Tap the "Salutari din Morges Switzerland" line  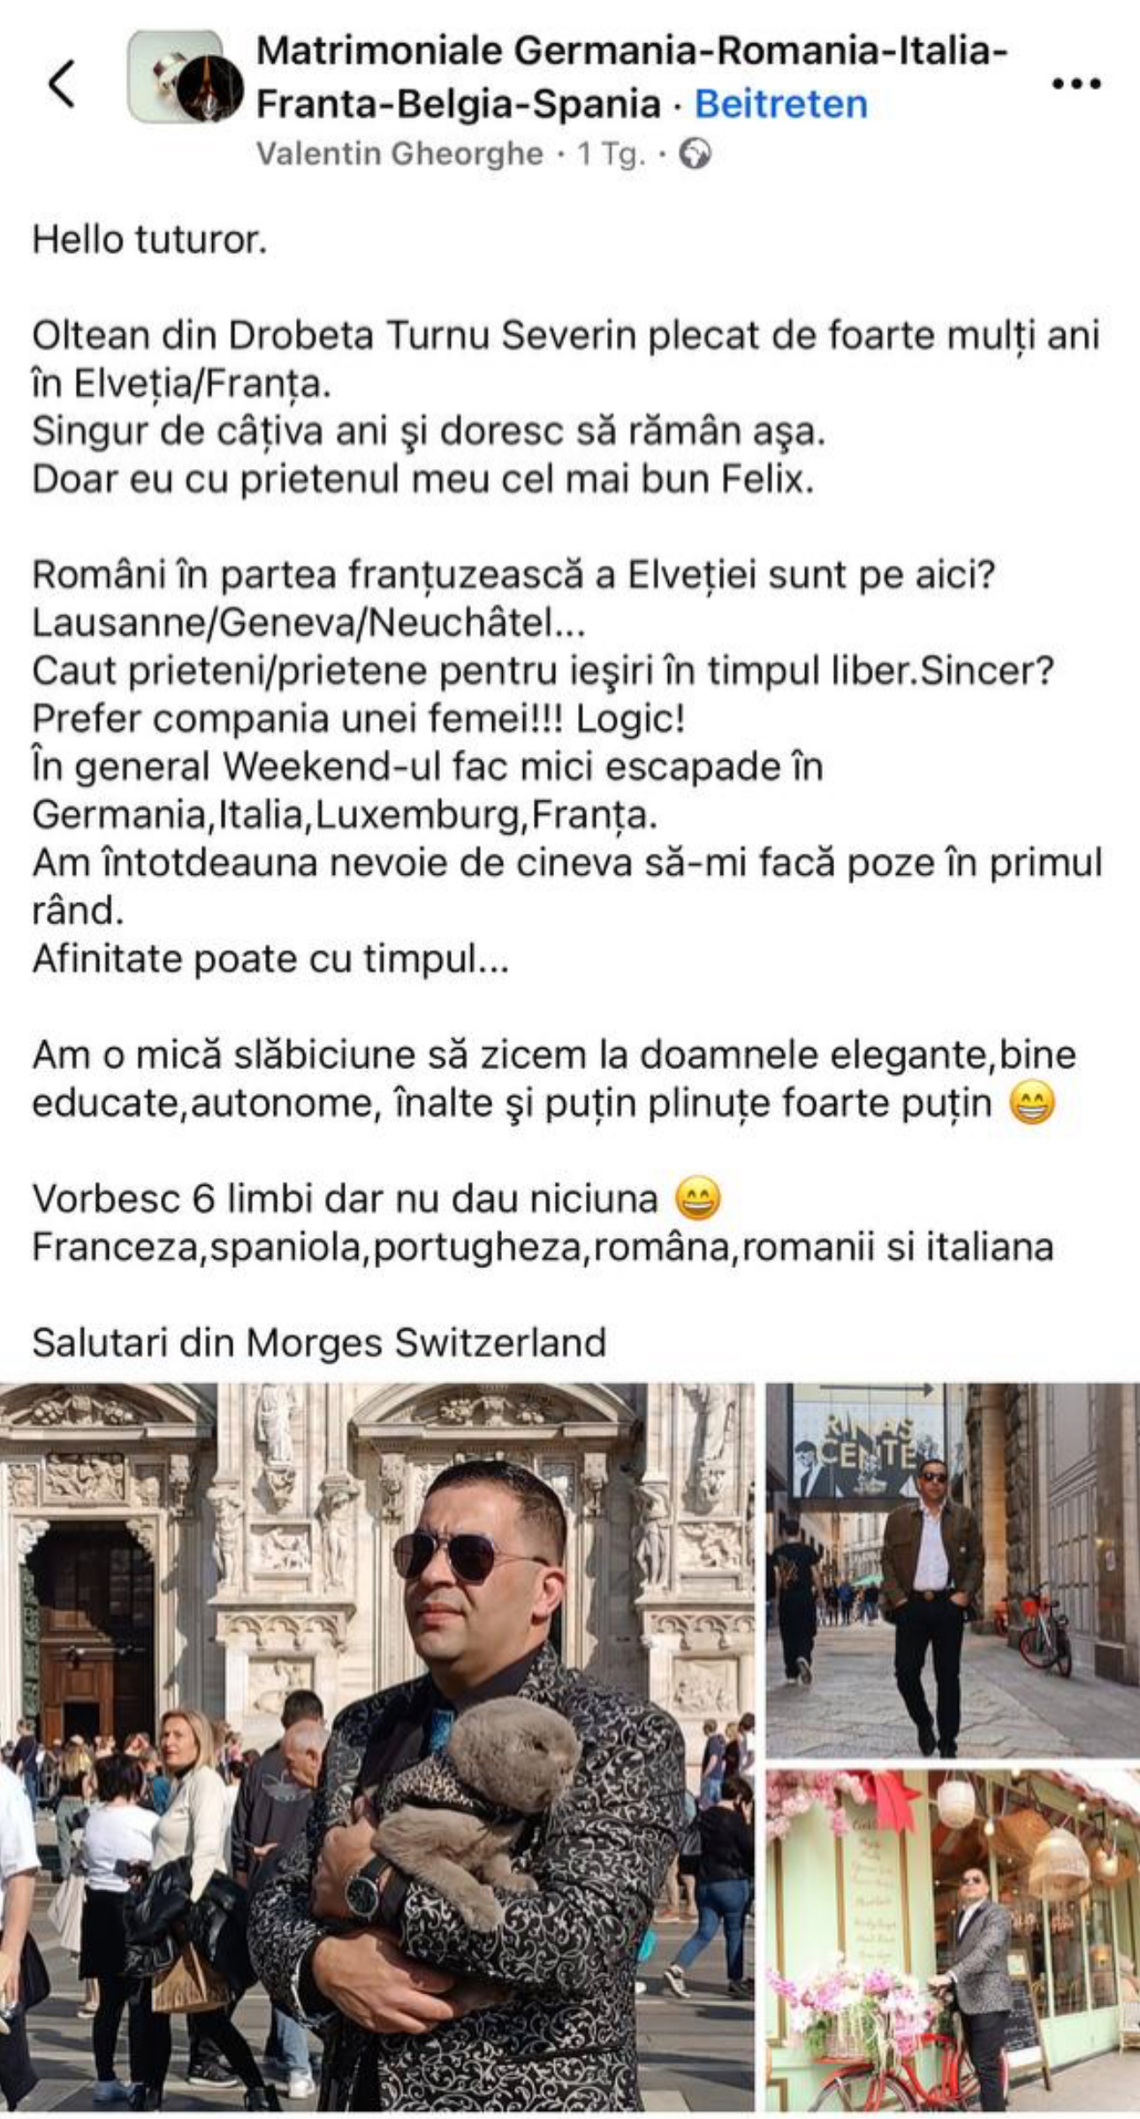pos(319,1342)
